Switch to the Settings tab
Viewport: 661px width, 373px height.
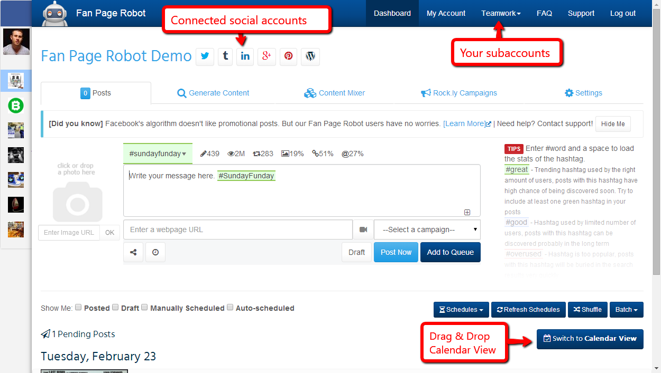(583, 93)
